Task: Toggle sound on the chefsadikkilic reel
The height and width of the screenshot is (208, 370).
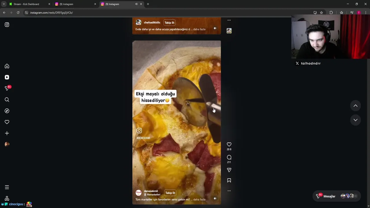Action: pyautogui.click(x=215, y=28)
